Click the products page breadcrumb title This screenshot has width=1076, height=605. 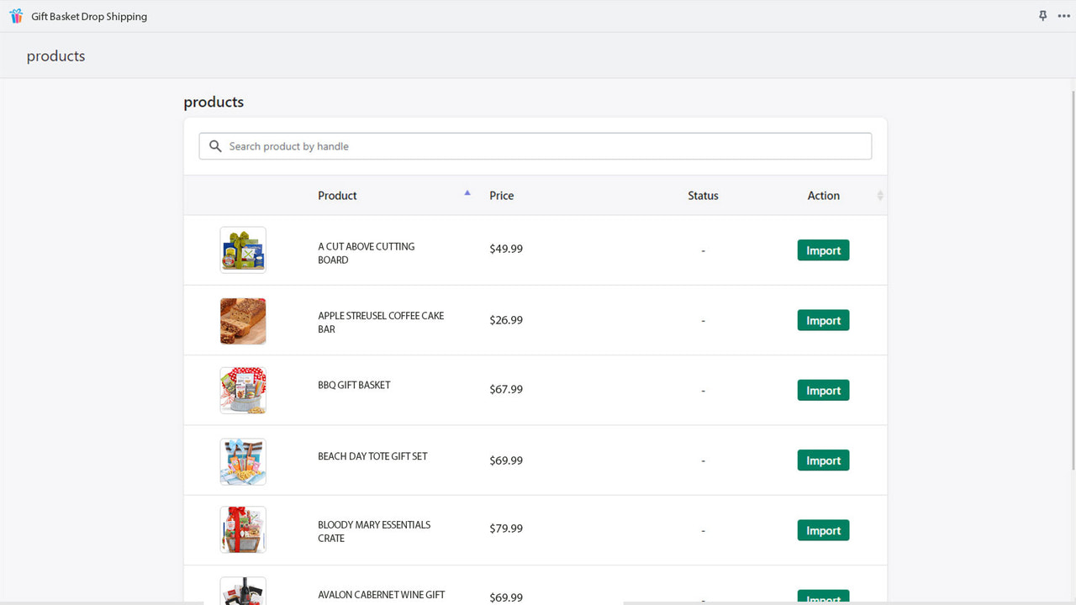point(55,56)
